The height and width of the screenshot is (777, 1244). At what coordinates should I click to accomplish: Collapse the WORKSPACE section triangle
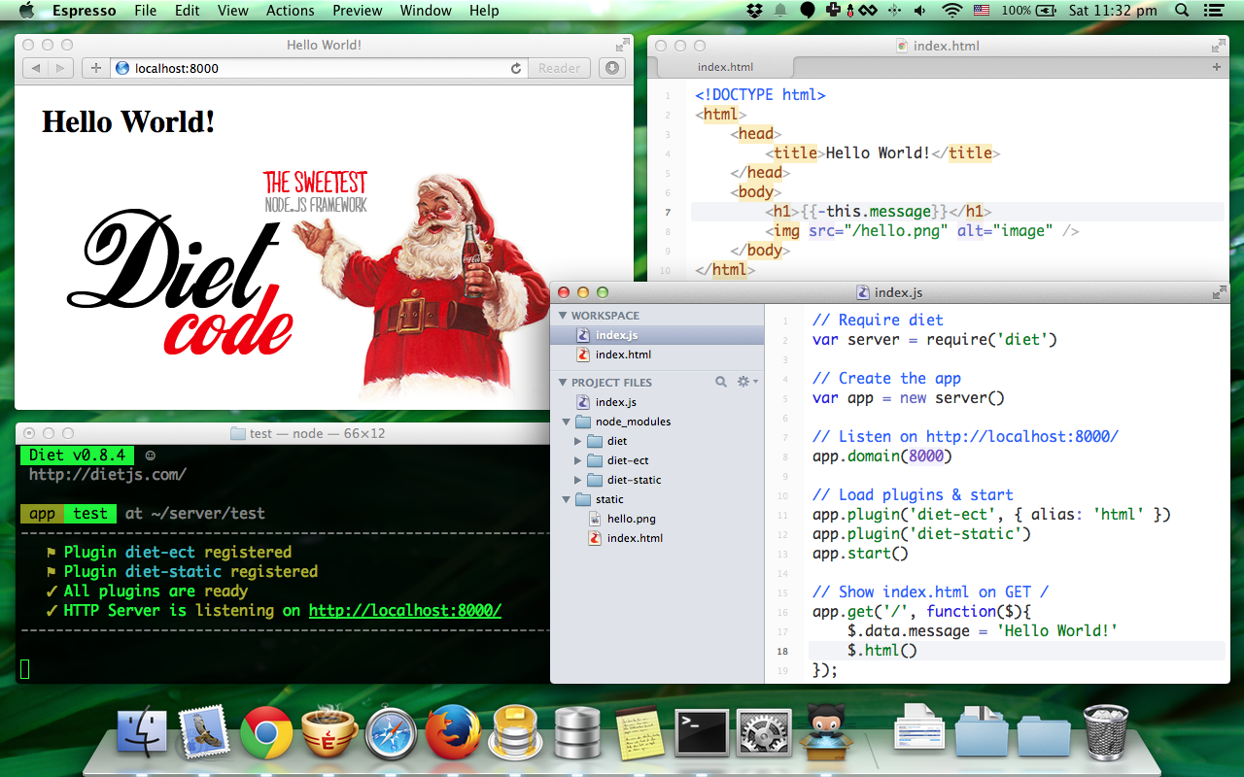pos(562,316)
